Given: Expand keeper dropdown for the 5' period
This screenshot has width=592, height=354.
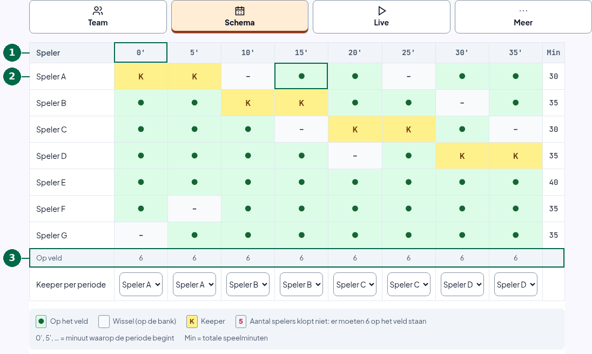Looking at the screenshot, I should pyautogui.click(x=194, y=284).
